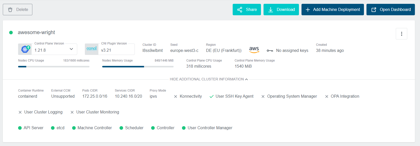The image size is (420, 146).
Task: Delete the awesome-wright cluster
Action: (18, 10)
